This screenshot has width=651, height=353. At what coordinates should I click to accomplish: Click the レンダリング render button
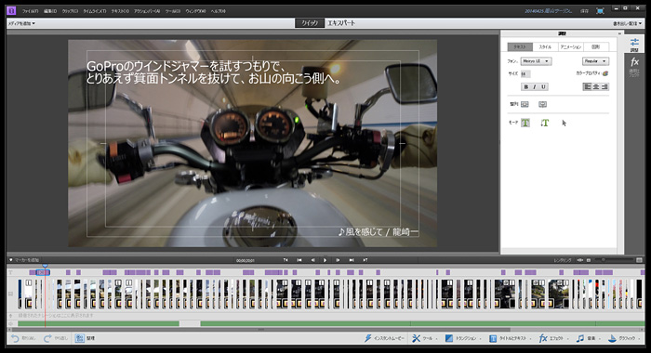point(562,260)
